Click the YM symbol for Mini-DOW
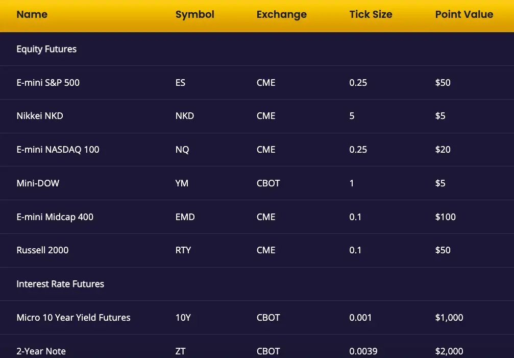Image resolution: width=514 pixels, height=358 pixels. [x=182, y=183]
